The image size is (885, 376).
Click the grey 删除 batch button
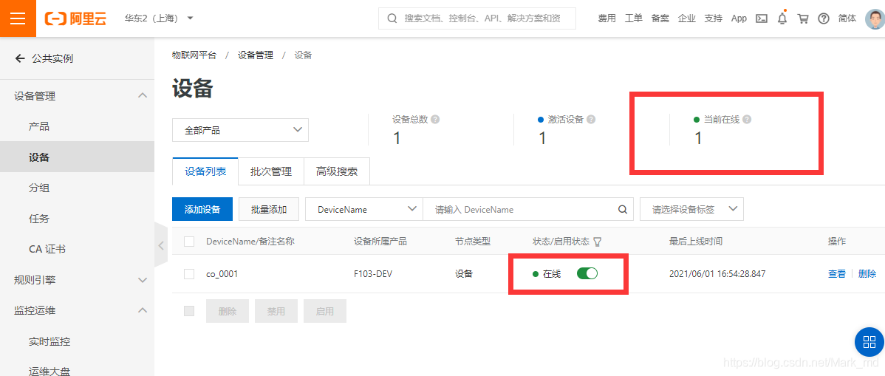click(228, 311)
